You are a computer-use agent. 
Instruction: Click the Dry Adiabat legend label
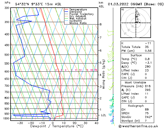click(78, 16)
